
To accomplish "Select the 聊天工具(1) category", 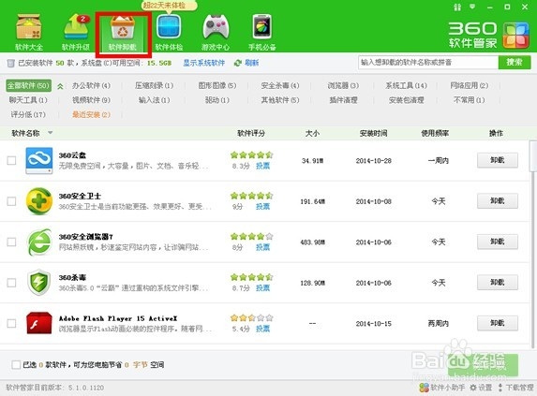I will (x=28, y=100).
